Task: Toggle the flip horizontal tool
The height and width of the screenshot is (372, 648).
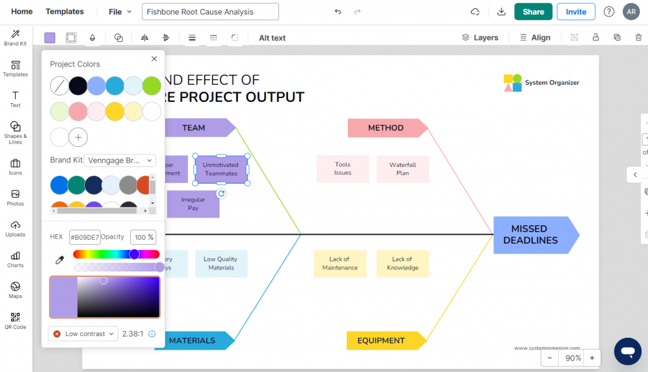Action: pyautogui.click(x=144, y=37)
